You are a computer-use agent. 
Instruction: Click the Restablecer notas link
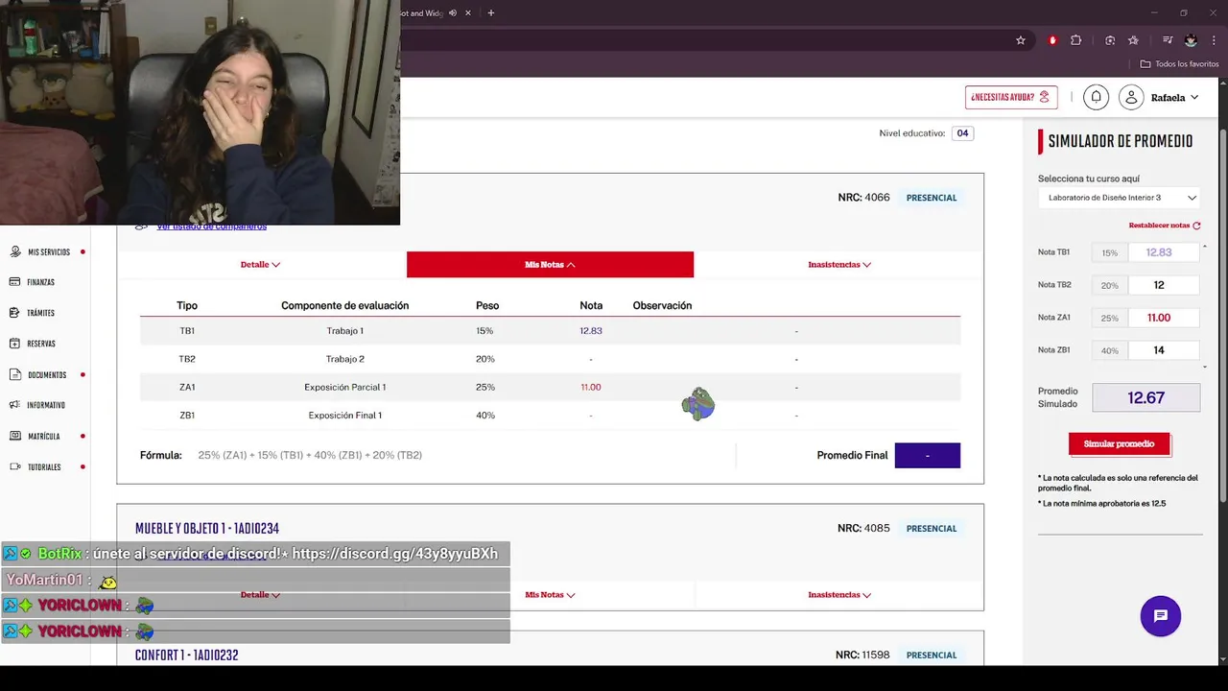click(x=1159, y=226)
